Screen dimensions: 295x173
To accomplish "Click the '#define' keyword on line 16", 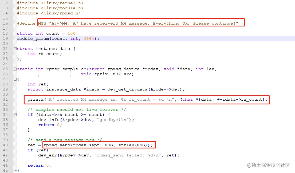I will click(26, 23).
